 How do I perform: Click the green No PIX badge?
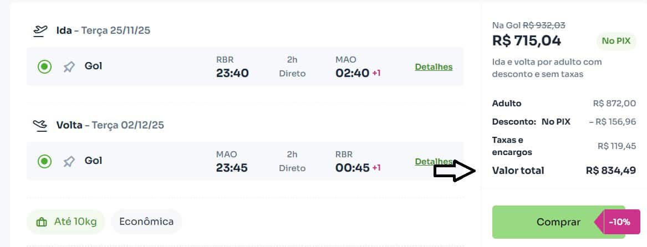click(x=615, y=41)
